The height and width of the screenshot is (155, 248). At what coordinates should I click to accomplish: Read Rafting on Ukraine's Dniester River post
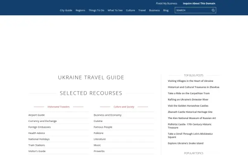point(188,100)
